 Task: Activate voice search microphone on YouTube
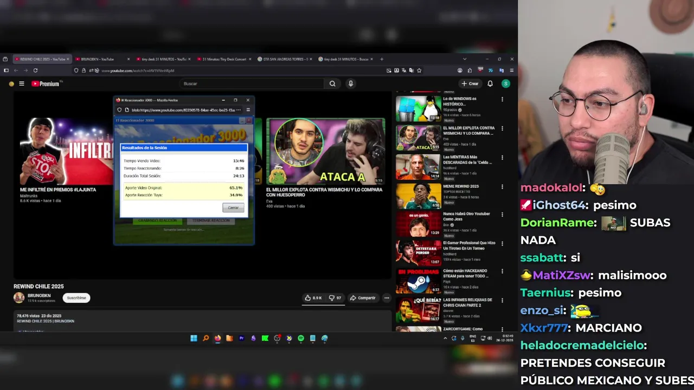[x=351, y=83]
